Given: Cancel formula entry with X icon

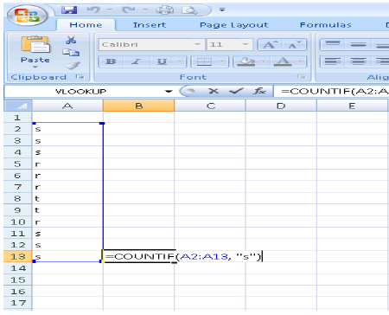Looking at the screenshot, I should [214, 91].
